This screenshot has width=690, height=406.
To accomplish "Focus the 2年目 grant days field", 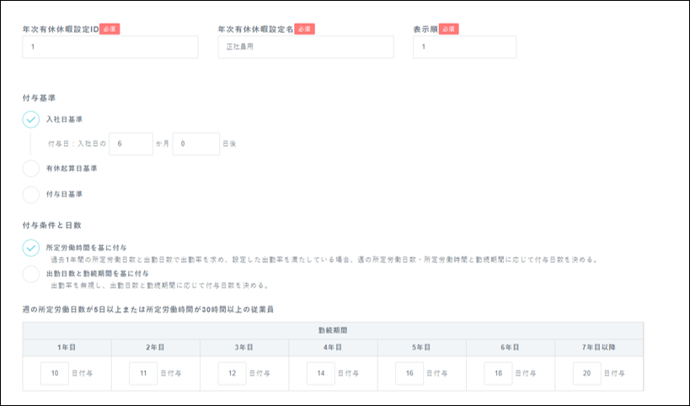I will tap(143, 373).
